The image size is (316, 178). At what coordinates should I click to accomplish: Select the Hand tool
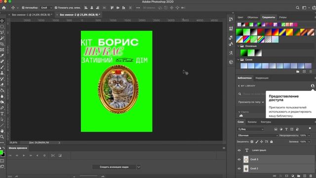[2, 131]
